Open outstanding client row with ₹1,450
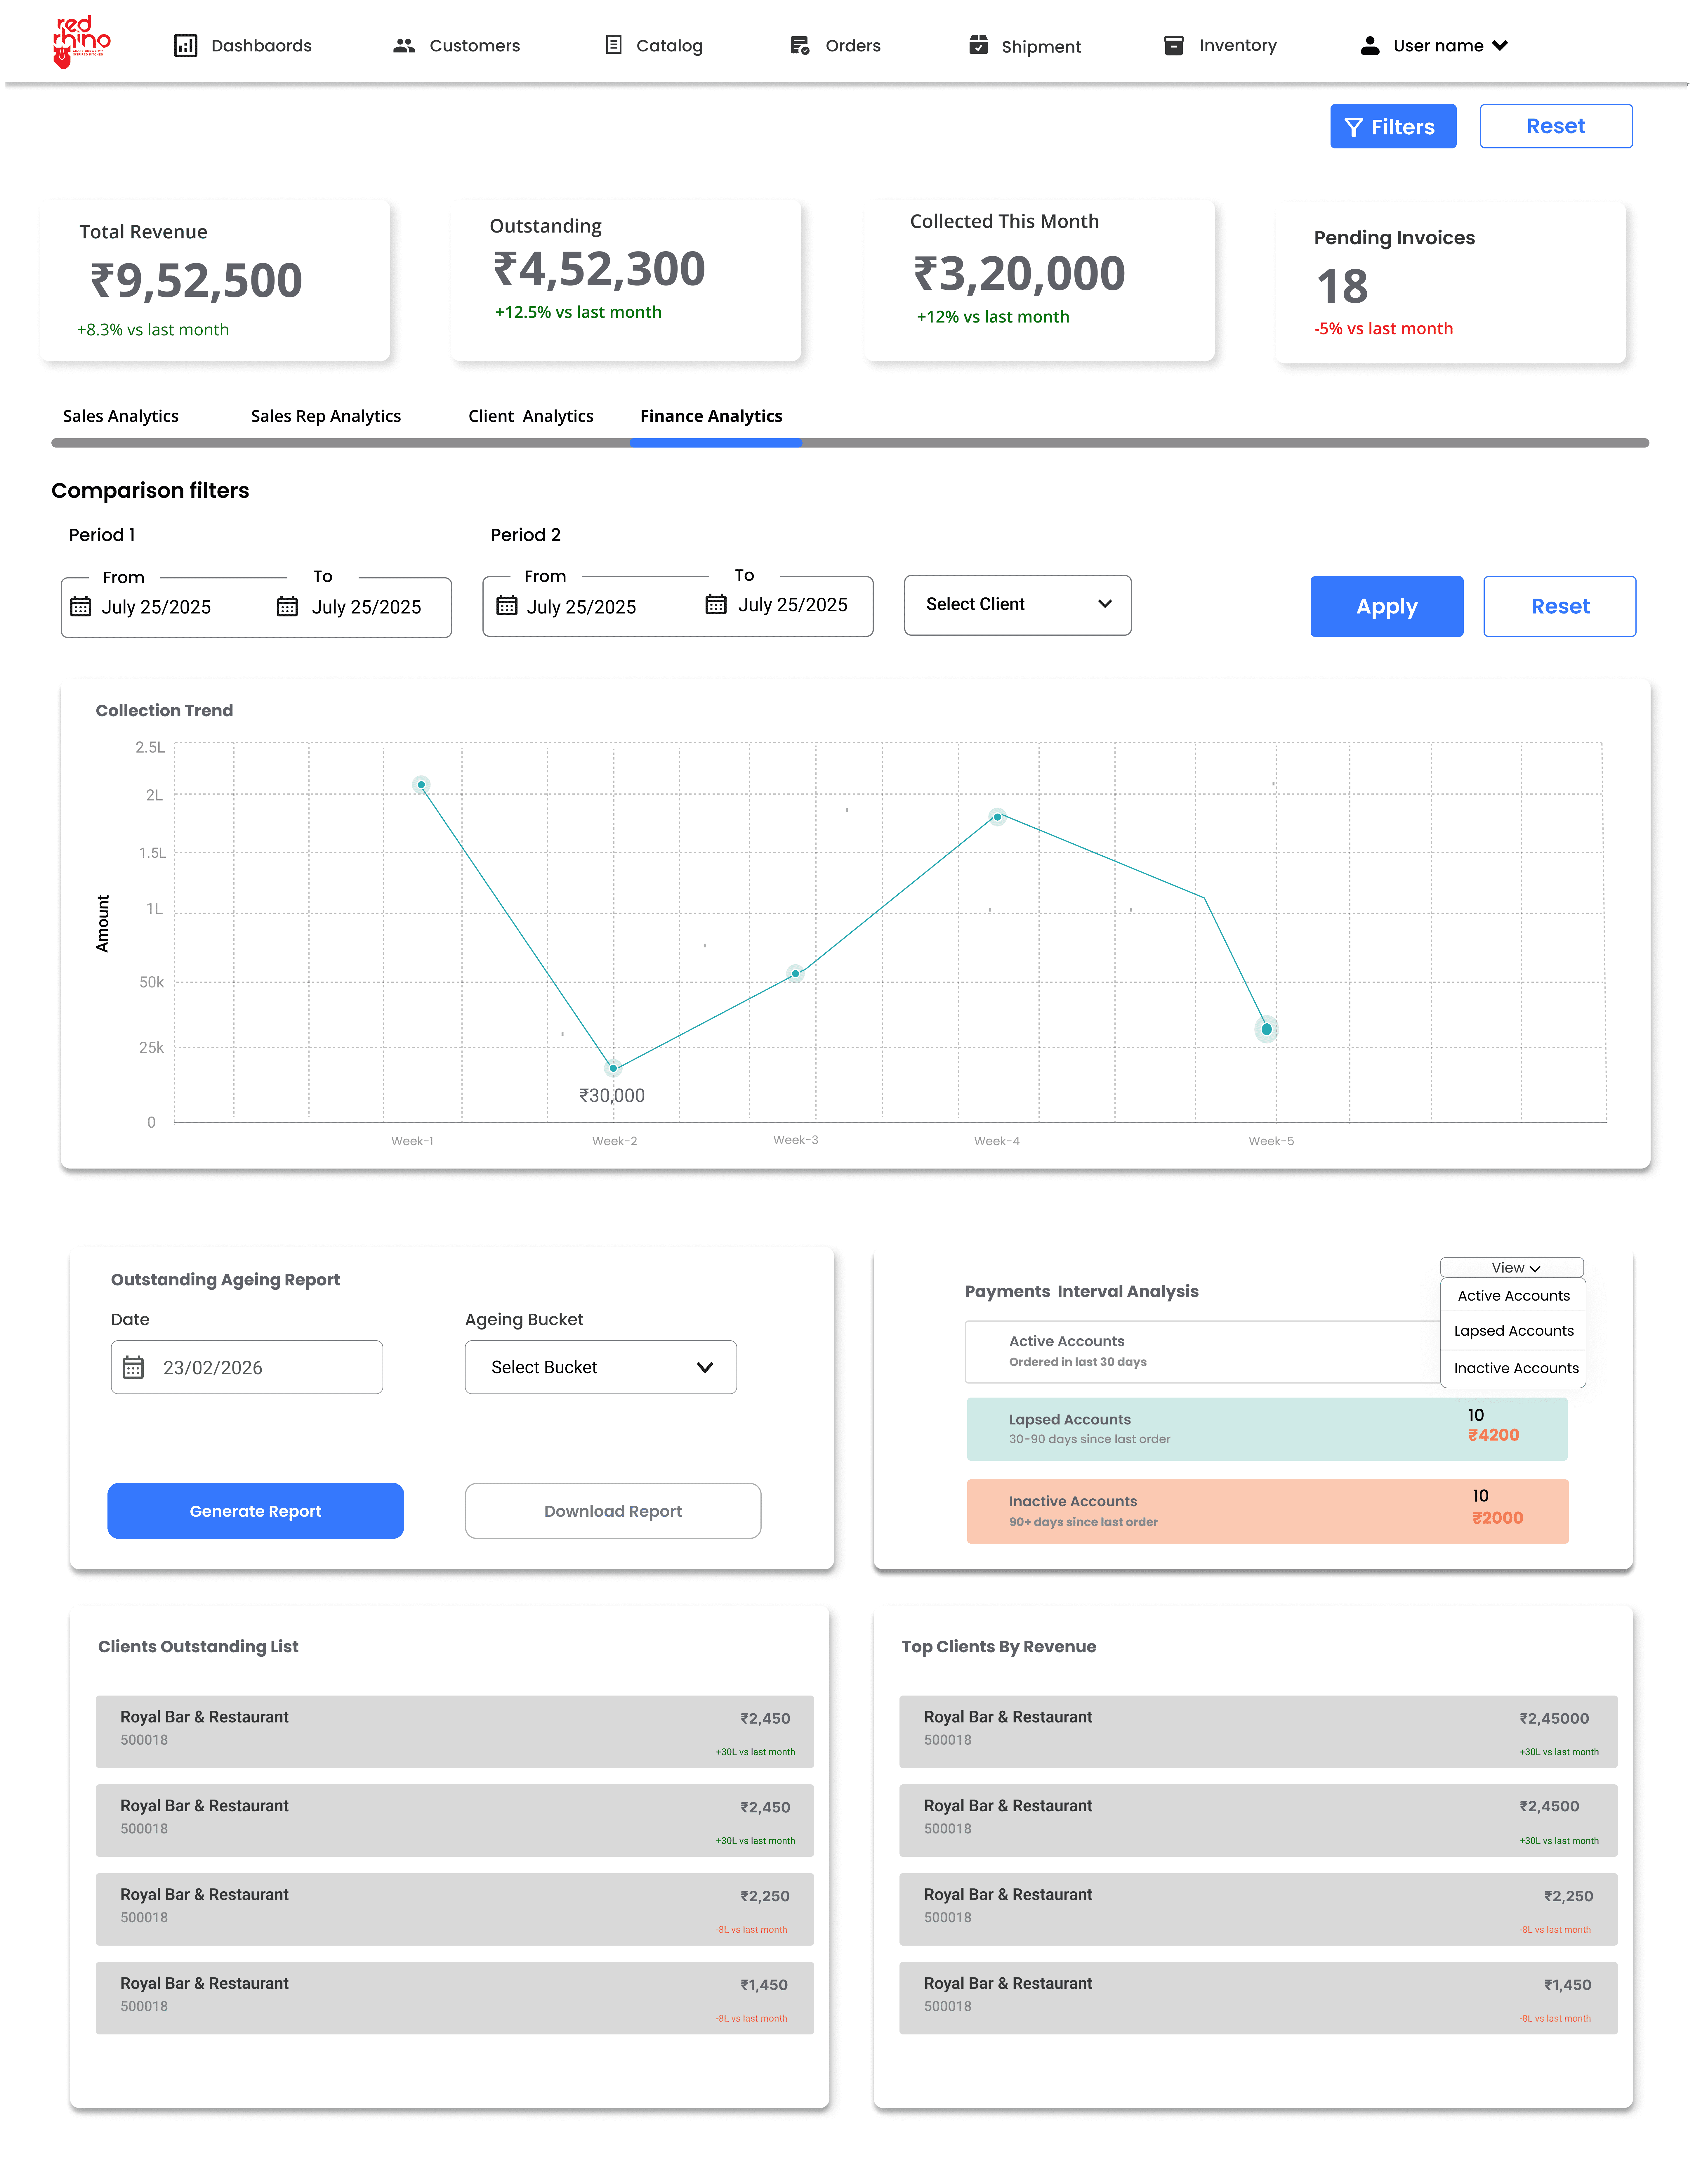The image size is (1695, 2184). [455, 1998]
